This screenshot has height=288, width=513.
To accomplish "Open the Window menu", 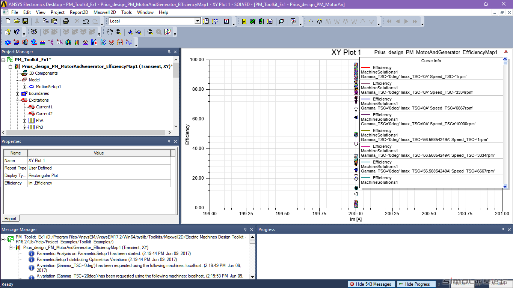I will 145,12.
